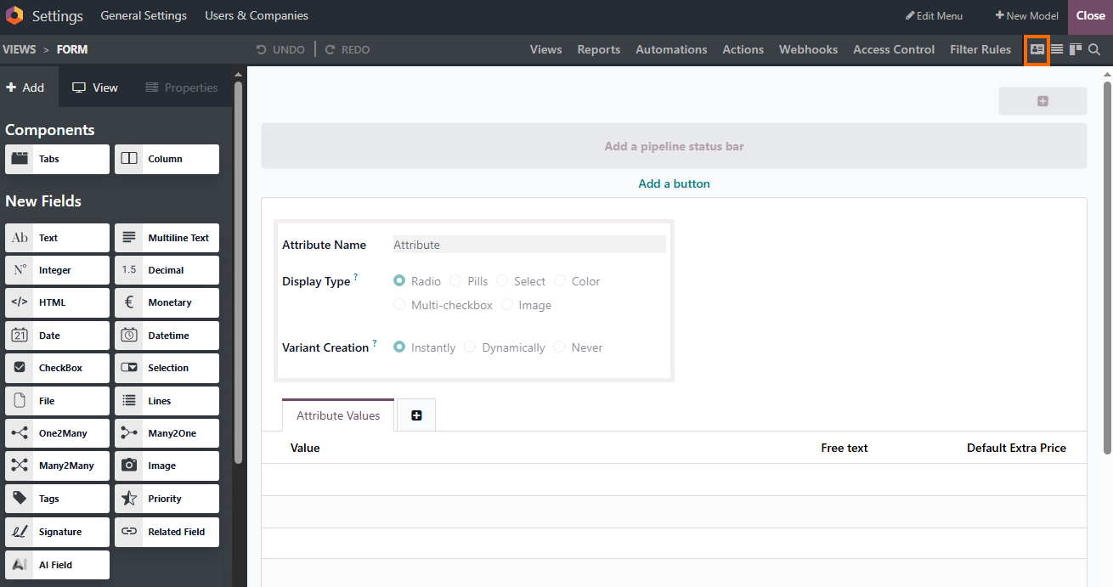Click the Default Extra Price column header
This screenshot has width=1113, height=587.
click(1016, 448)
